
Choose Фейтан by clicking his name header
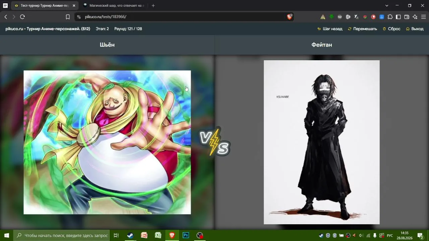[x=322, y=45]
